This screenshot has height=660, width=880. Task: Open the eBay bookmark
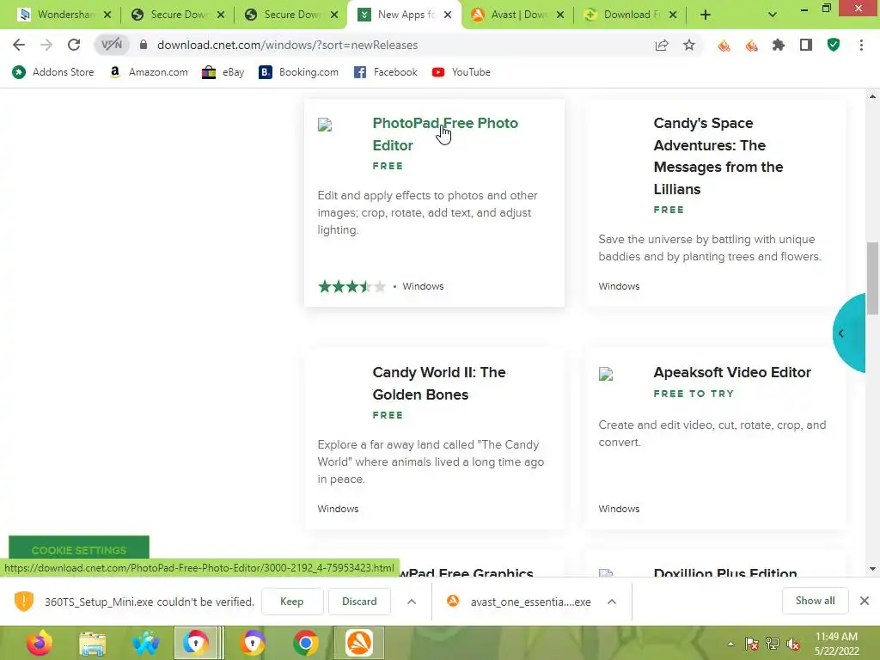tap(223, 72)
